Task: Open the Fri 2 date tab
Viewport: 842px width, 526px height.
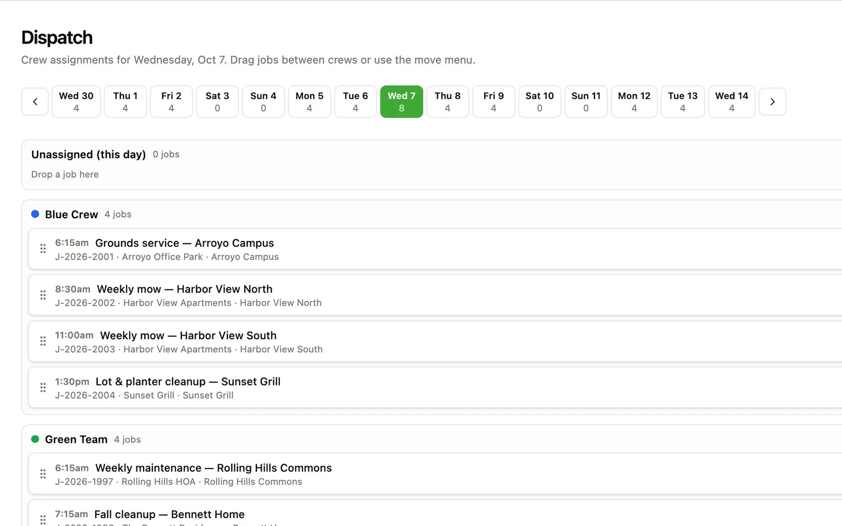Action: coord(171,102)
